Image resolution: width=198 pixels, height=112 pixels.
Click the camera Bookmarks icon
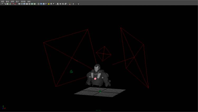click(7, 4)
